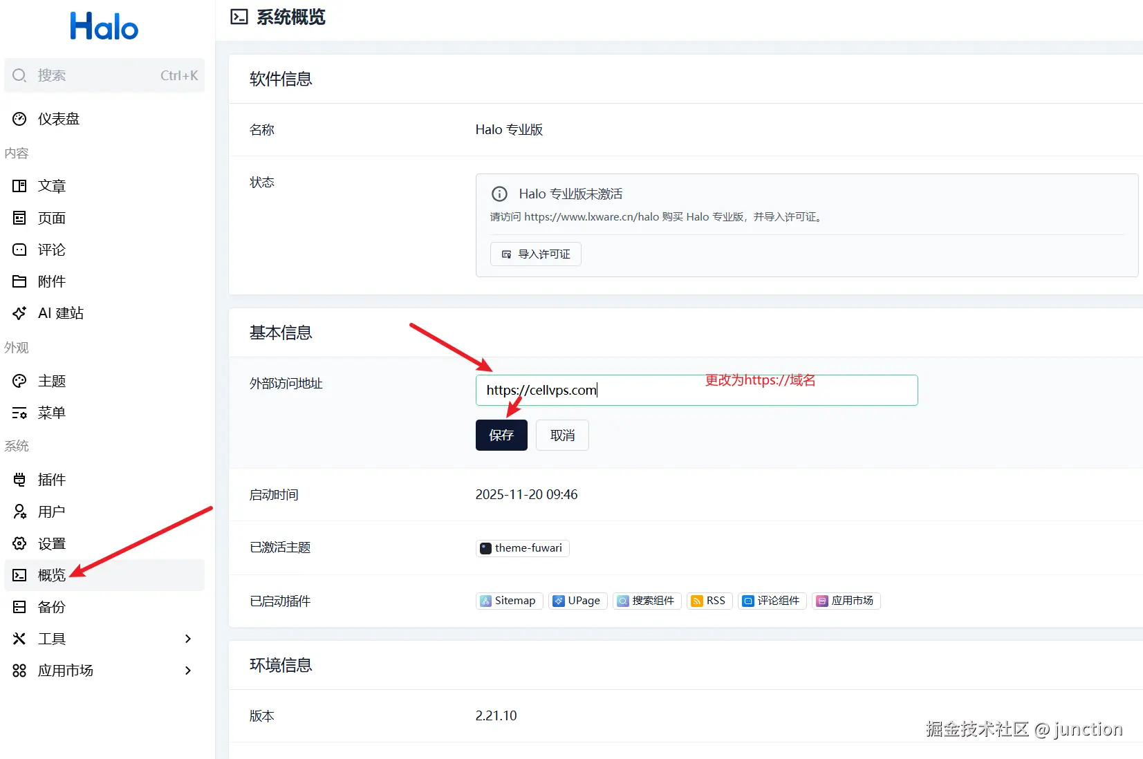Click the 评论 comments icon
1143x759 pixels.
tap(19, 250)
